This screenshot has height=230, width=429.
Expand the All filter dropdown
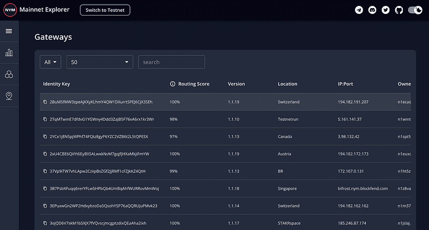pyautogui.click(x=50, y=62)
